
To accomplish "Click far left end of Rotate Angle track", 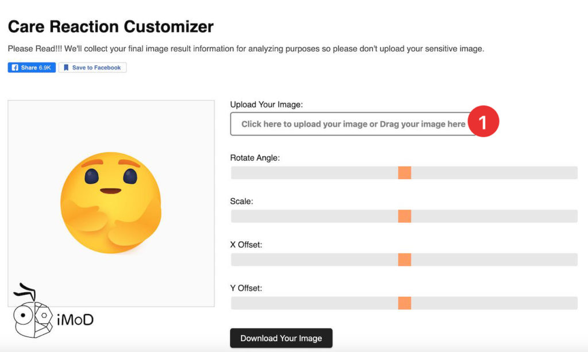I will tap(234, 173).
